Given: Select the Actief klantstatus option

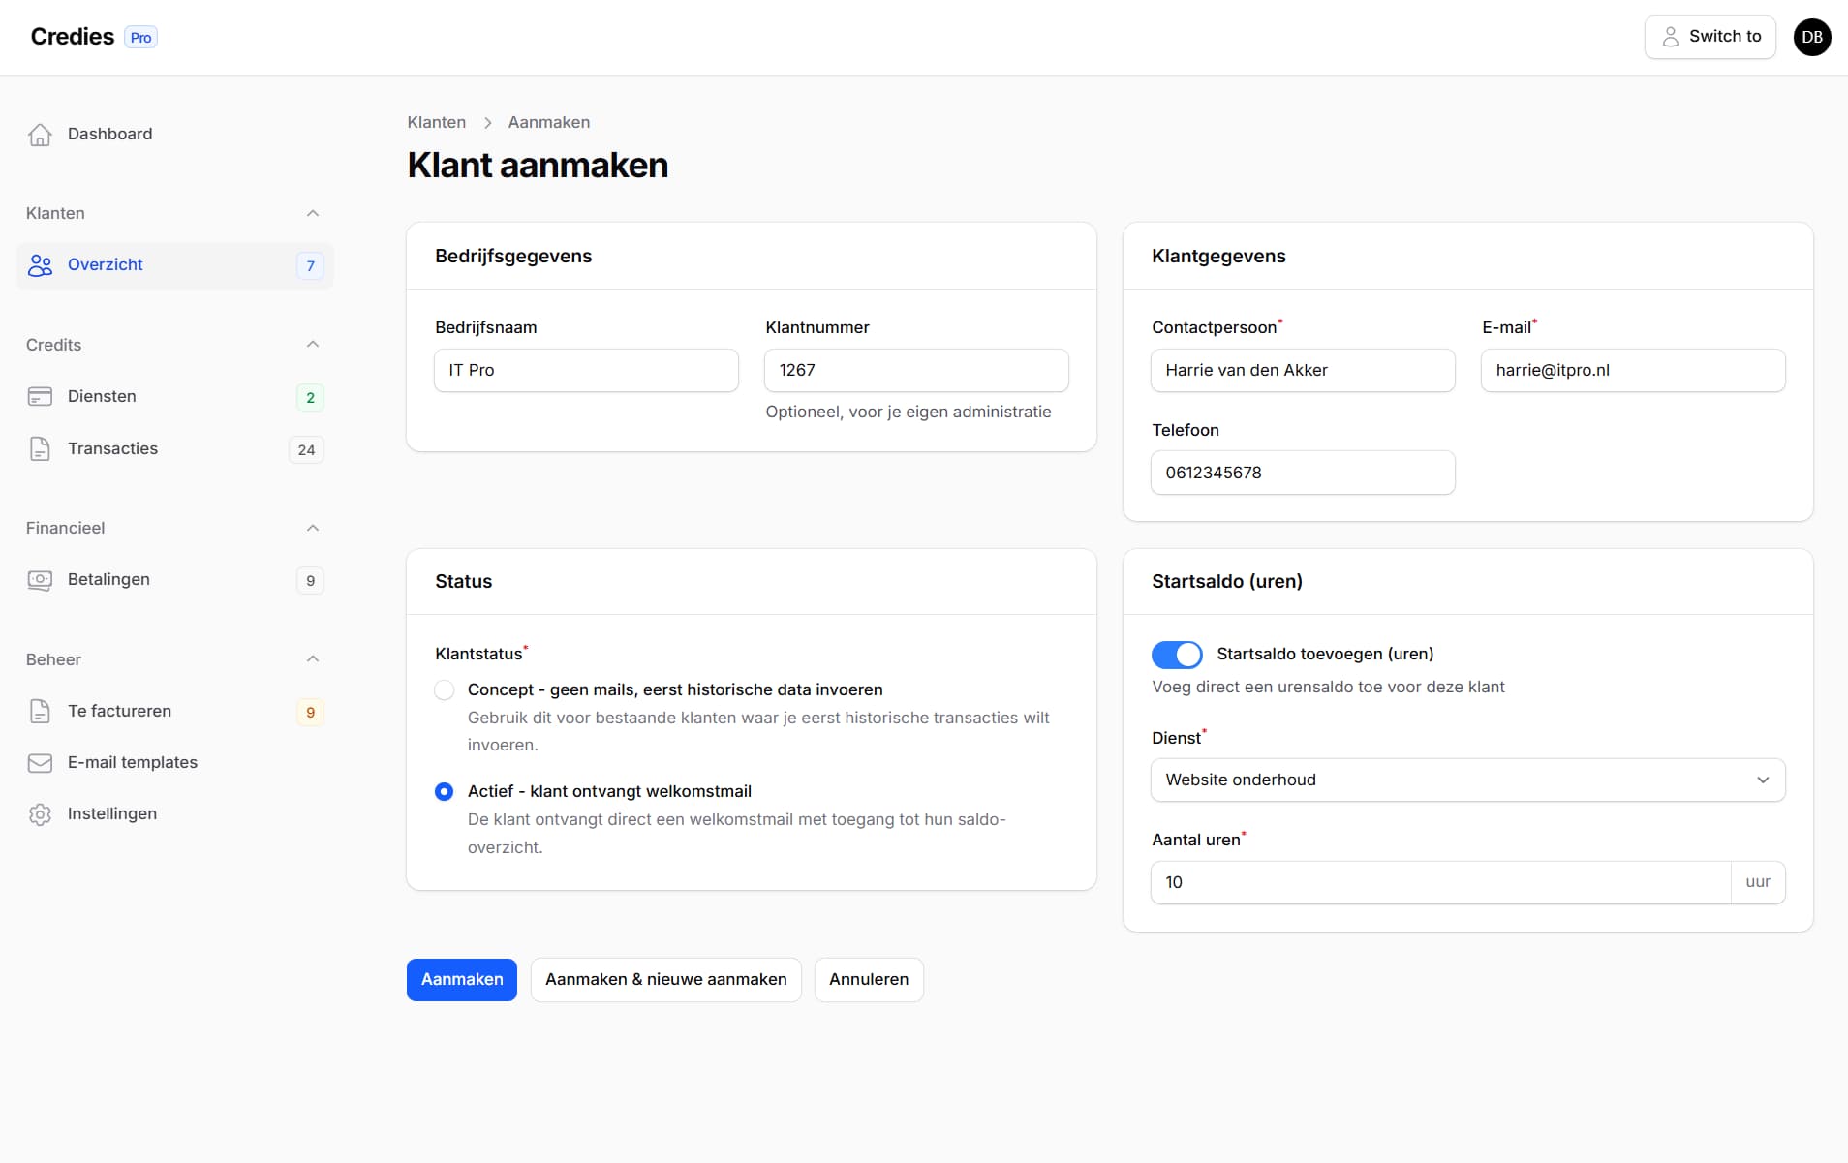Looking at the screenshot, I should 445,791.
